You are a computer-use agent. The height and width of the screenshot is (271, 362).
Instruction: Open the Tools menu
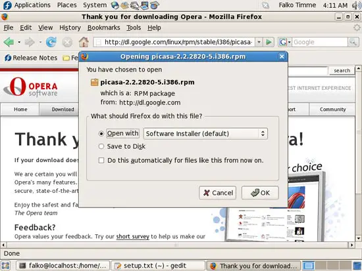pos(134,28)
